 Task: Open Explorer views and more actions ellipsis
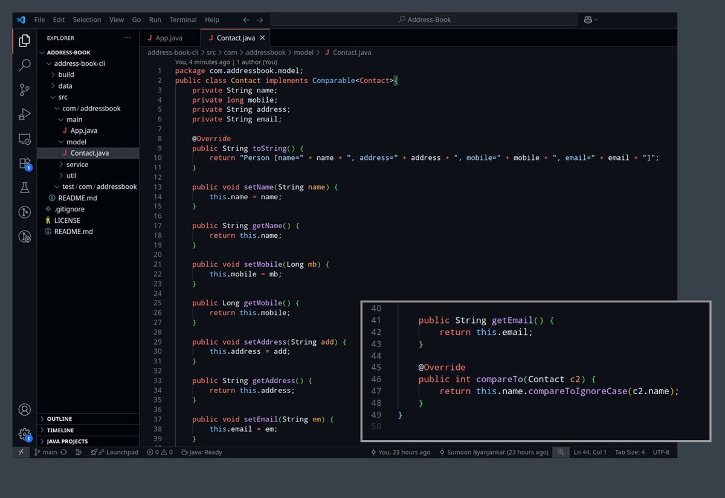click(127, 37)
